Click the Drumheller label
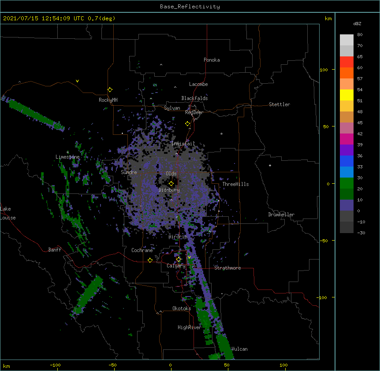The image size is (380, 371). (x=281, y=215)
